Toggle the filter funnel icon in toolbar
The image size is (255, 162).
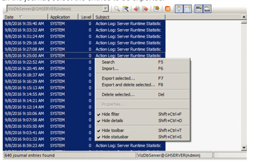click(179, 9)
